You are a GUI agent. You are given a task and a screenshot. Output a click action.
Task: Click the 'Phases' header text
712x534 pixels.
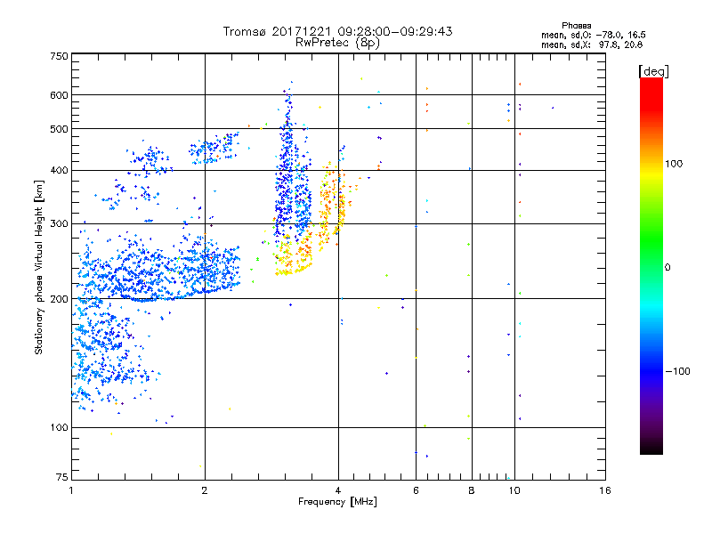pyautogui.click(x=576, y=26)
